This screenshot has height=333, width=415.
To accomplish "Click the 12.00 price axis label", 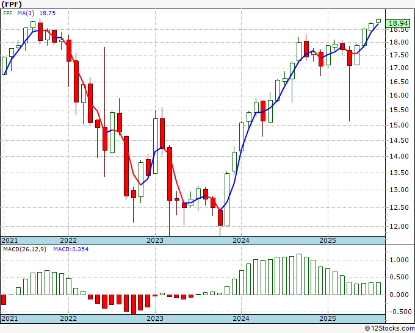I will click(399, 226).
